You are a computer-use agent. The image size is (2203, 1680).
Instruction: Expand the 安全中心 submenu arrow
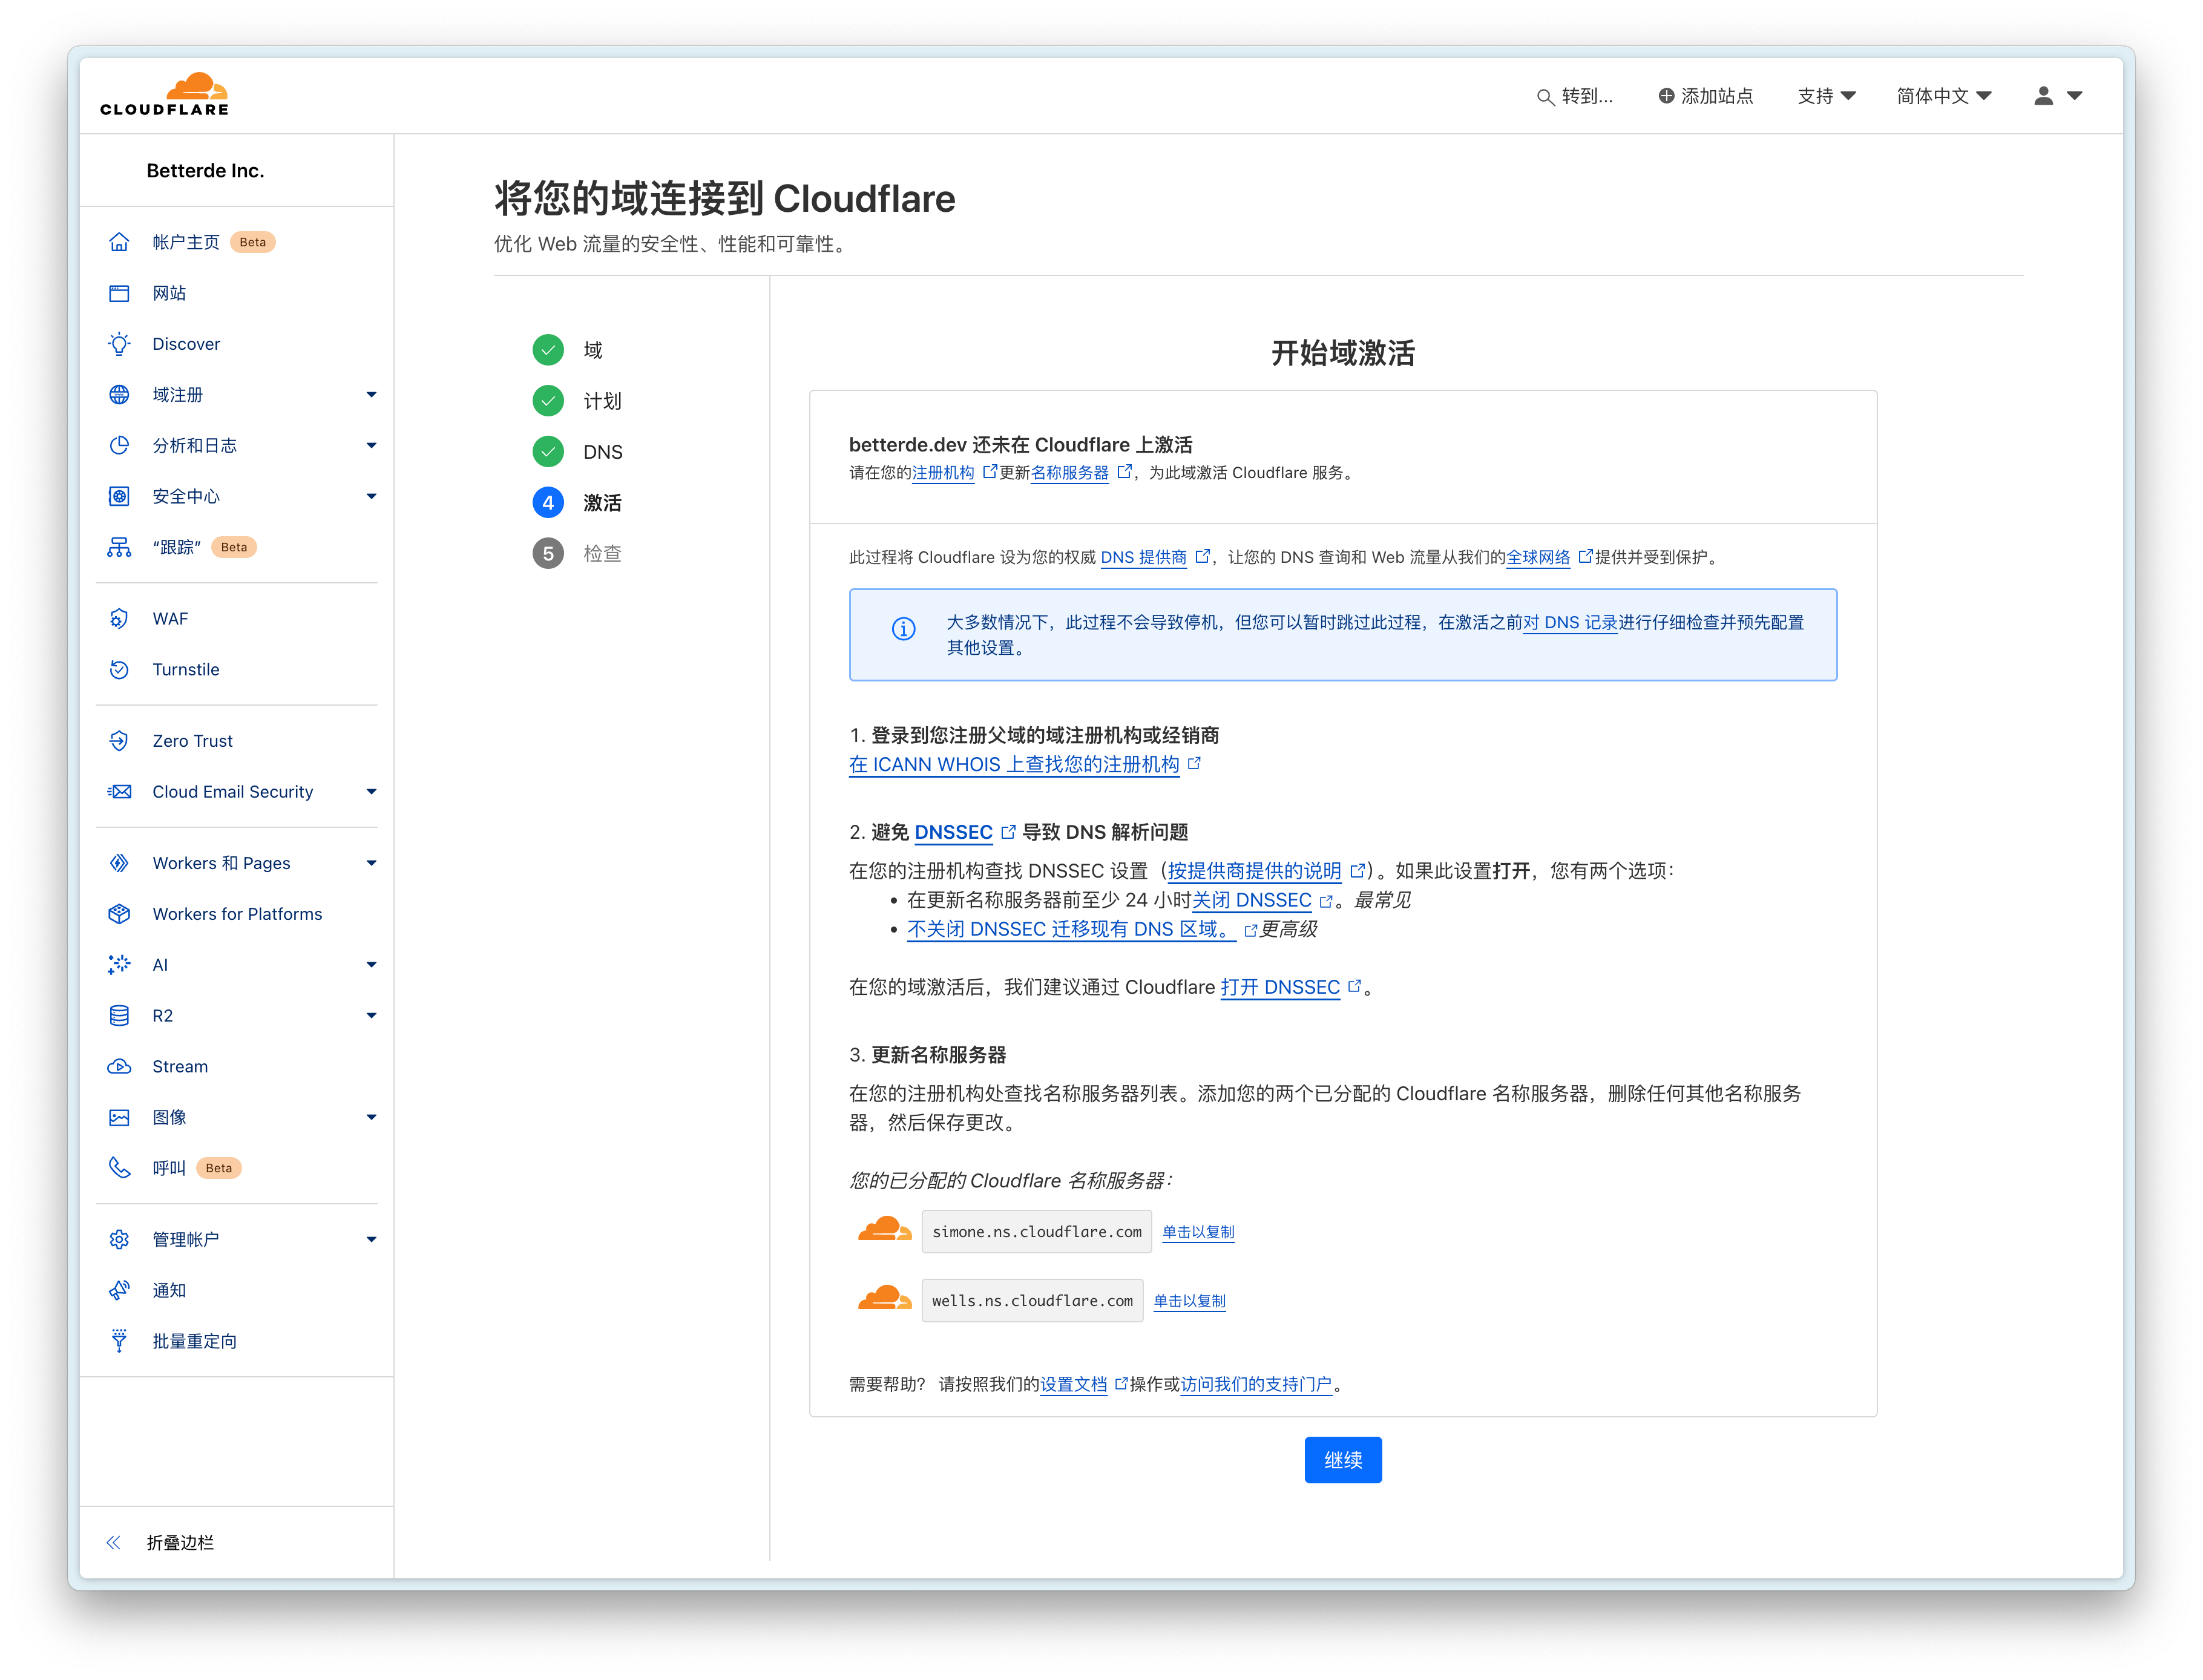tap(372, 496)
